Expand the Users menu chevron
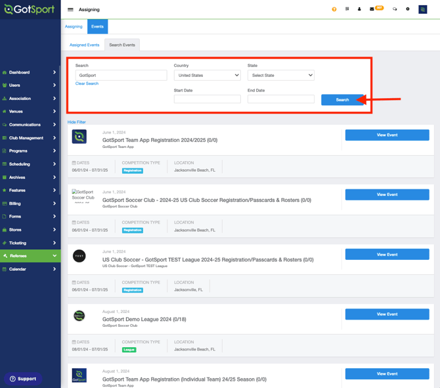Viewport: 440px width, 388px height. pyautogui.click(x=55, y=85)
